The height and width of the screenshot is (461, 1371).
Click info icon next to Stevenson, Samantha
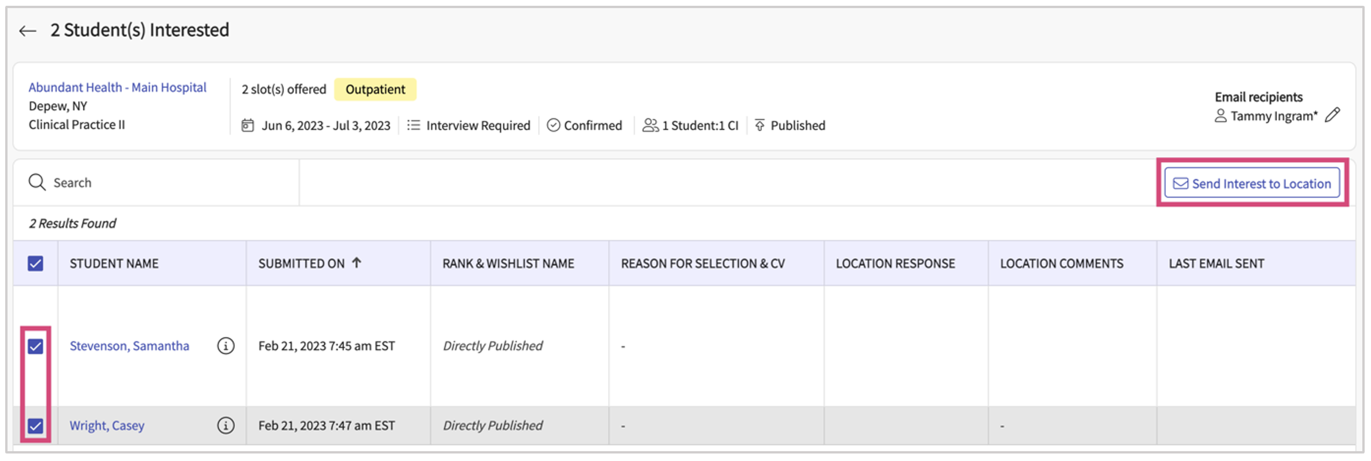tap(225, 346)
